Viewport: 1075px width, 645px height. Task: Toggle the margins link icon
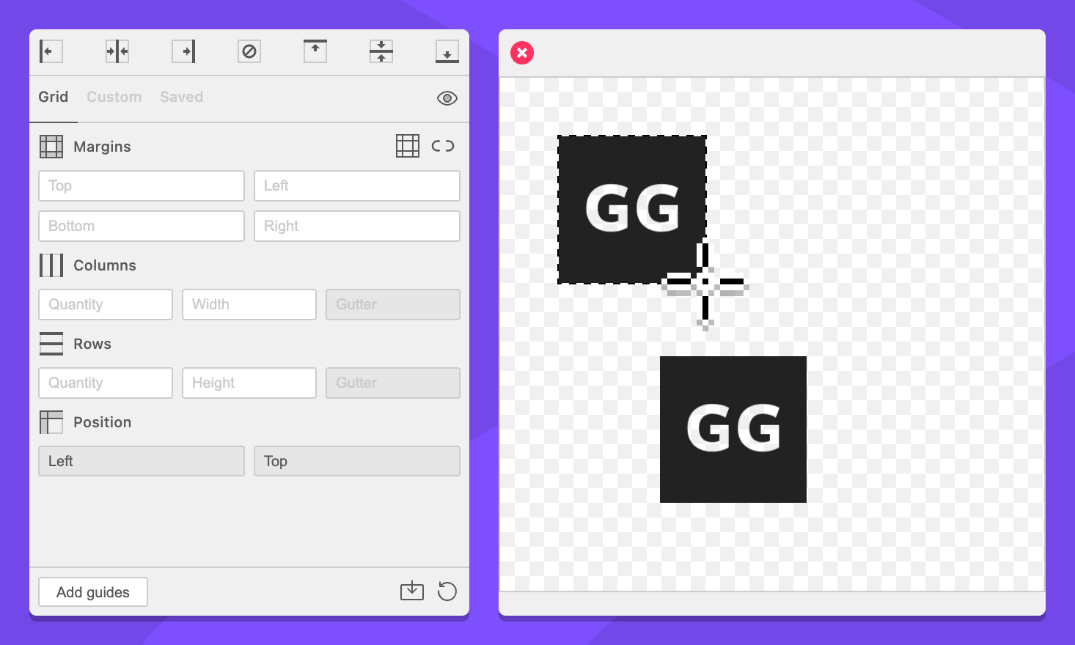point(443,146)
